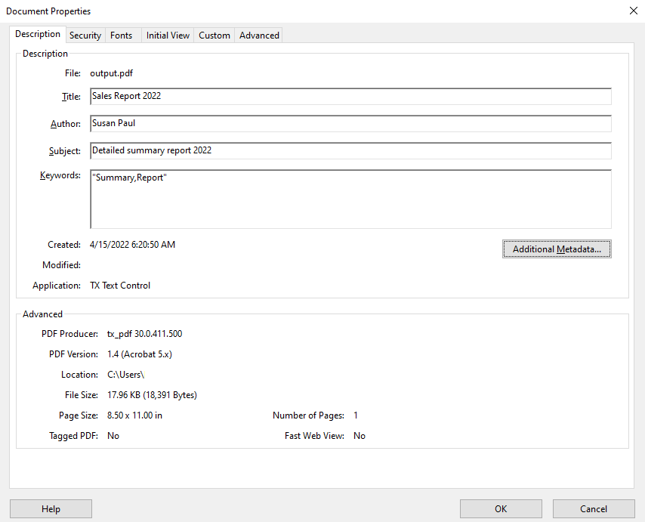Click the Title label
Screen dimensions: 645x522
[71, 96]
